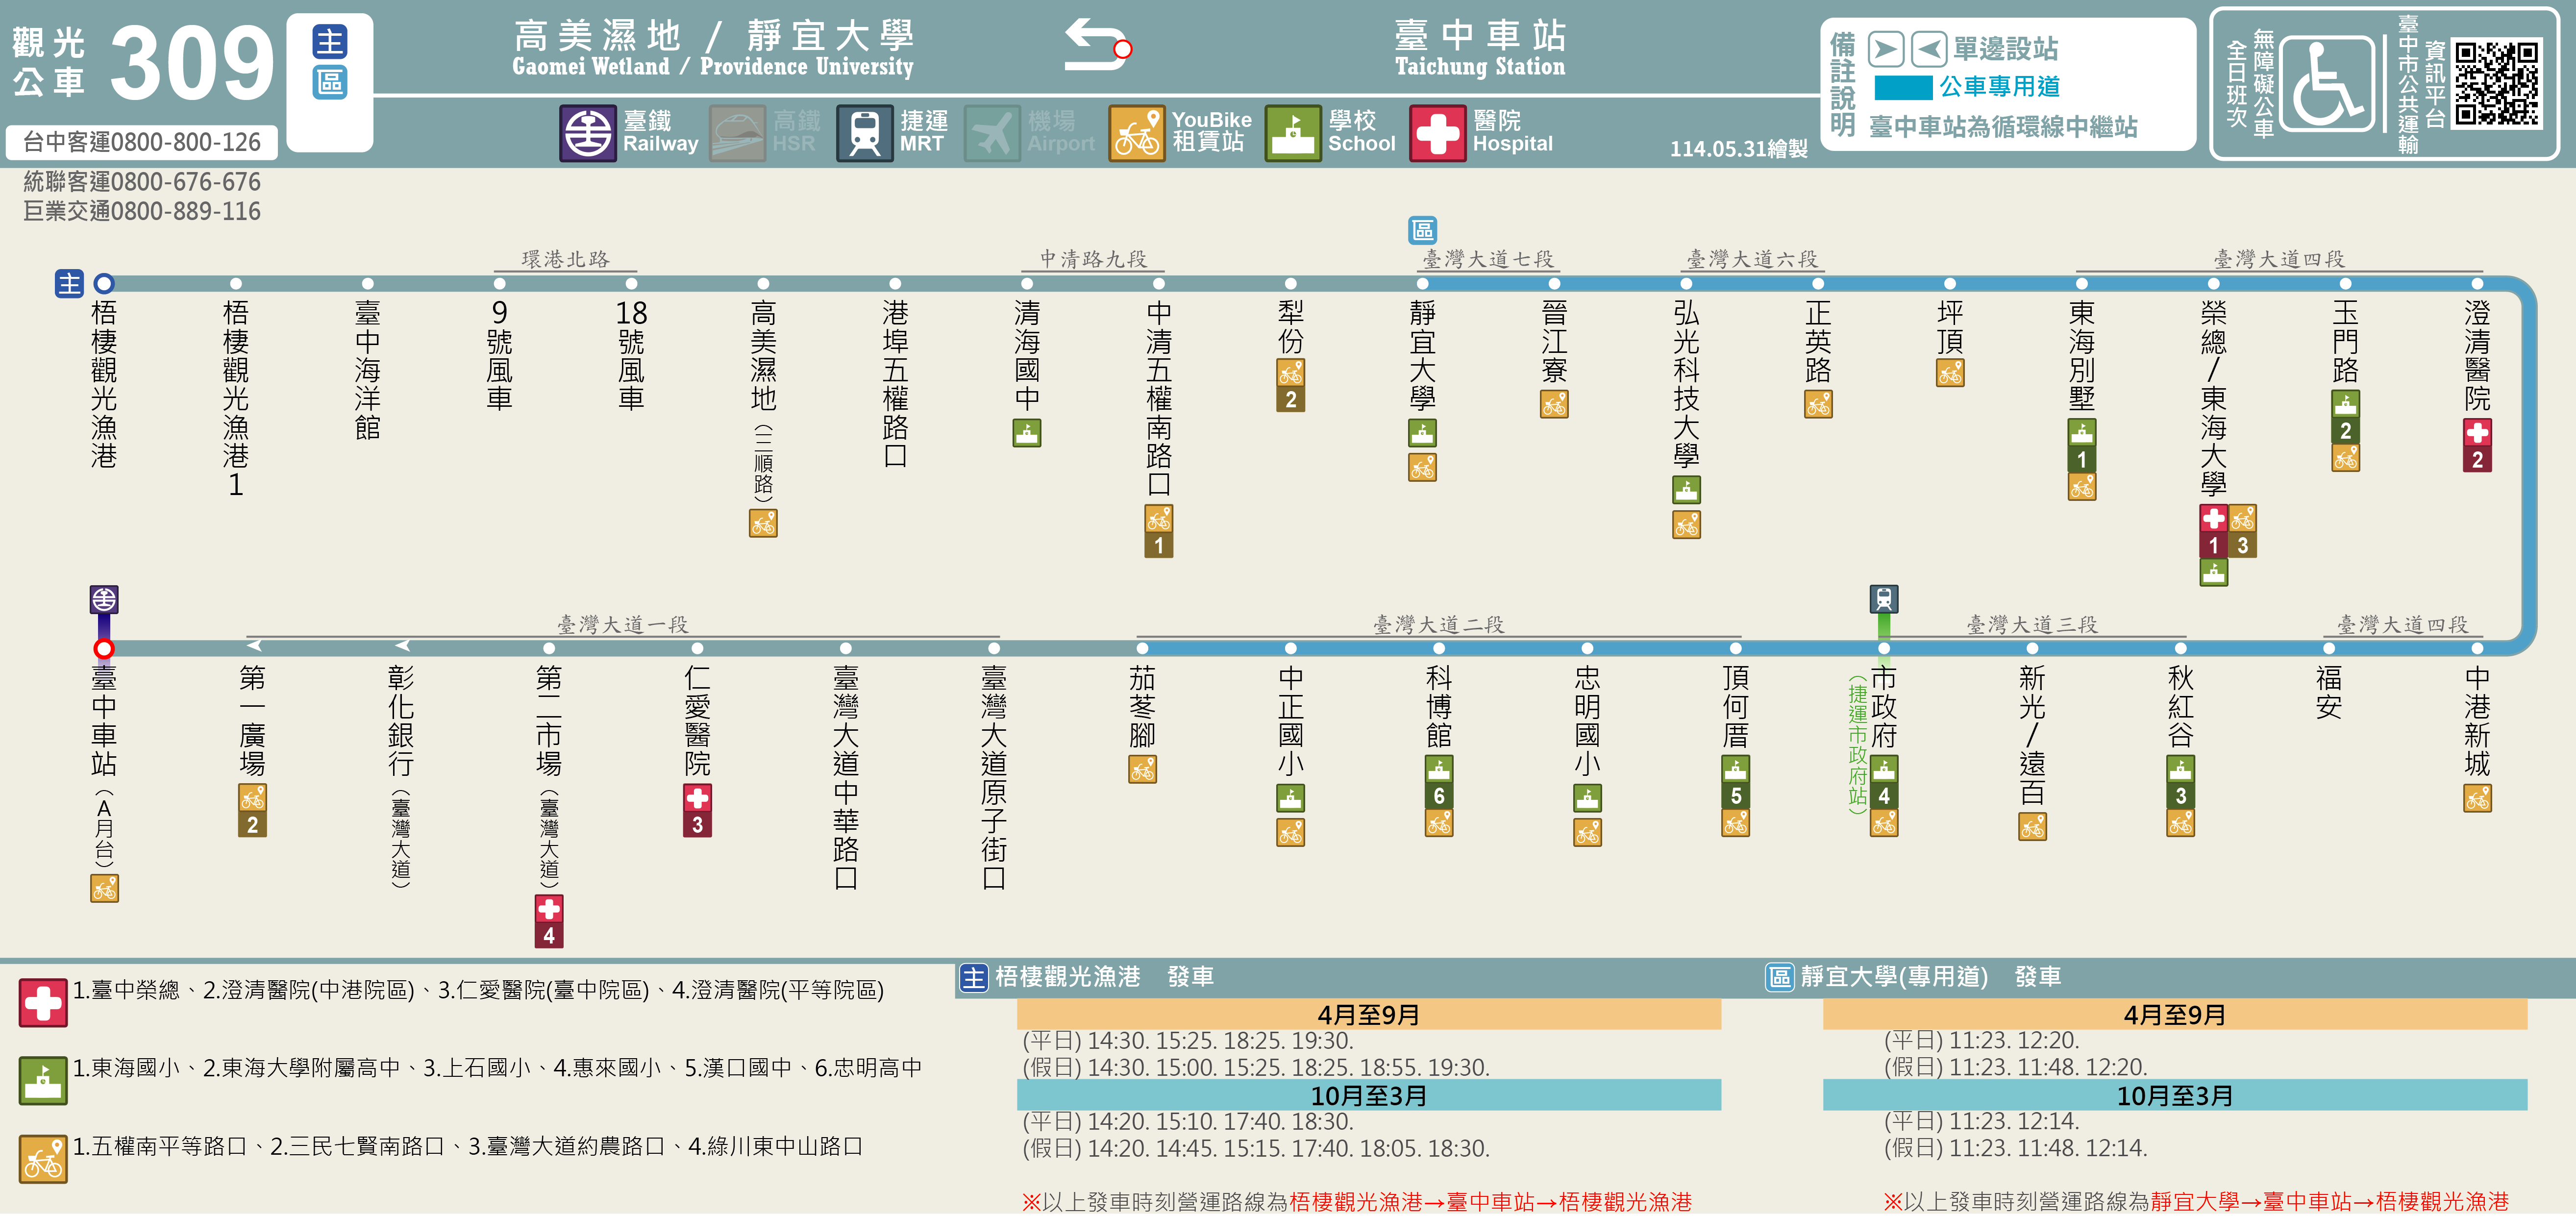Screen dimensions: 2576x1216
Task: Click the green School legend icon
Action: [x=1293, y=133]
